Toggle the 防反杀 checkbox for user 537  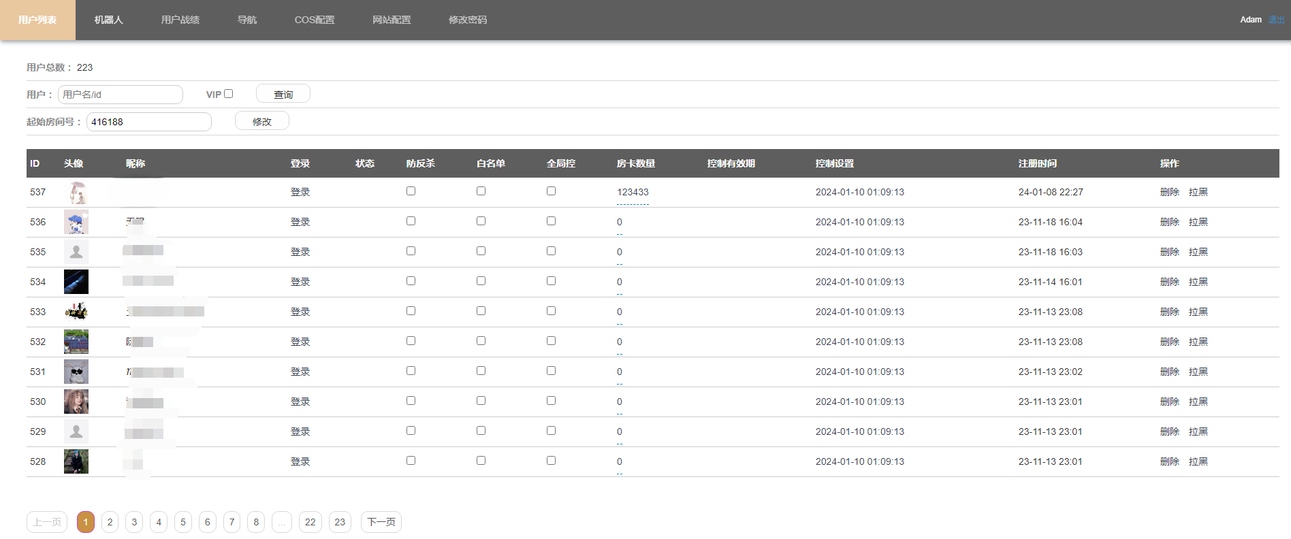coord(411,191)
